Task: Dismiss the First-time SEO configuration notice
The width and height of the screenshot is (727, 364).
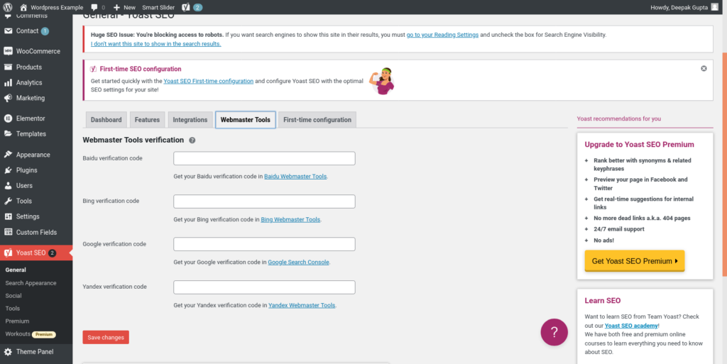Action: point(704,69)
